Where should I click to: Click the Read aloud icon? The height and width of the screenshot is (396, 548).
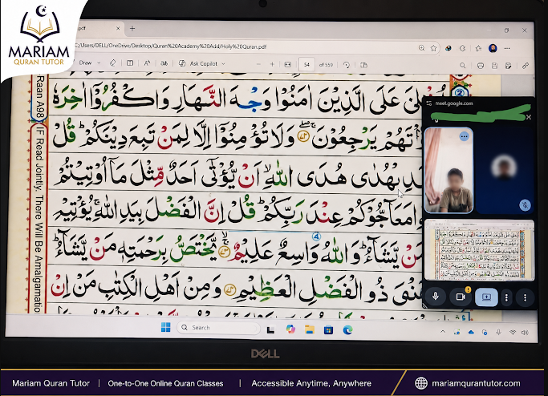147,63
